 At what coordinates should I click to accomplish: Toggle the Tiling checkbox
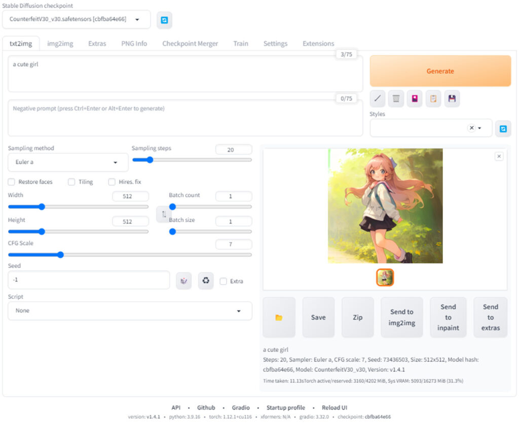pos(71,182)
